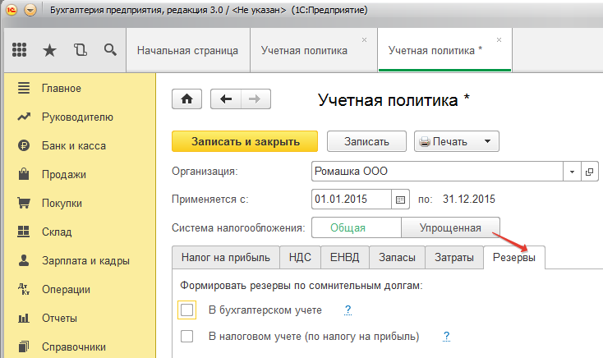The image size is (603, 358).
Task: Open the Запасы tab
Action: pos(396,257)
